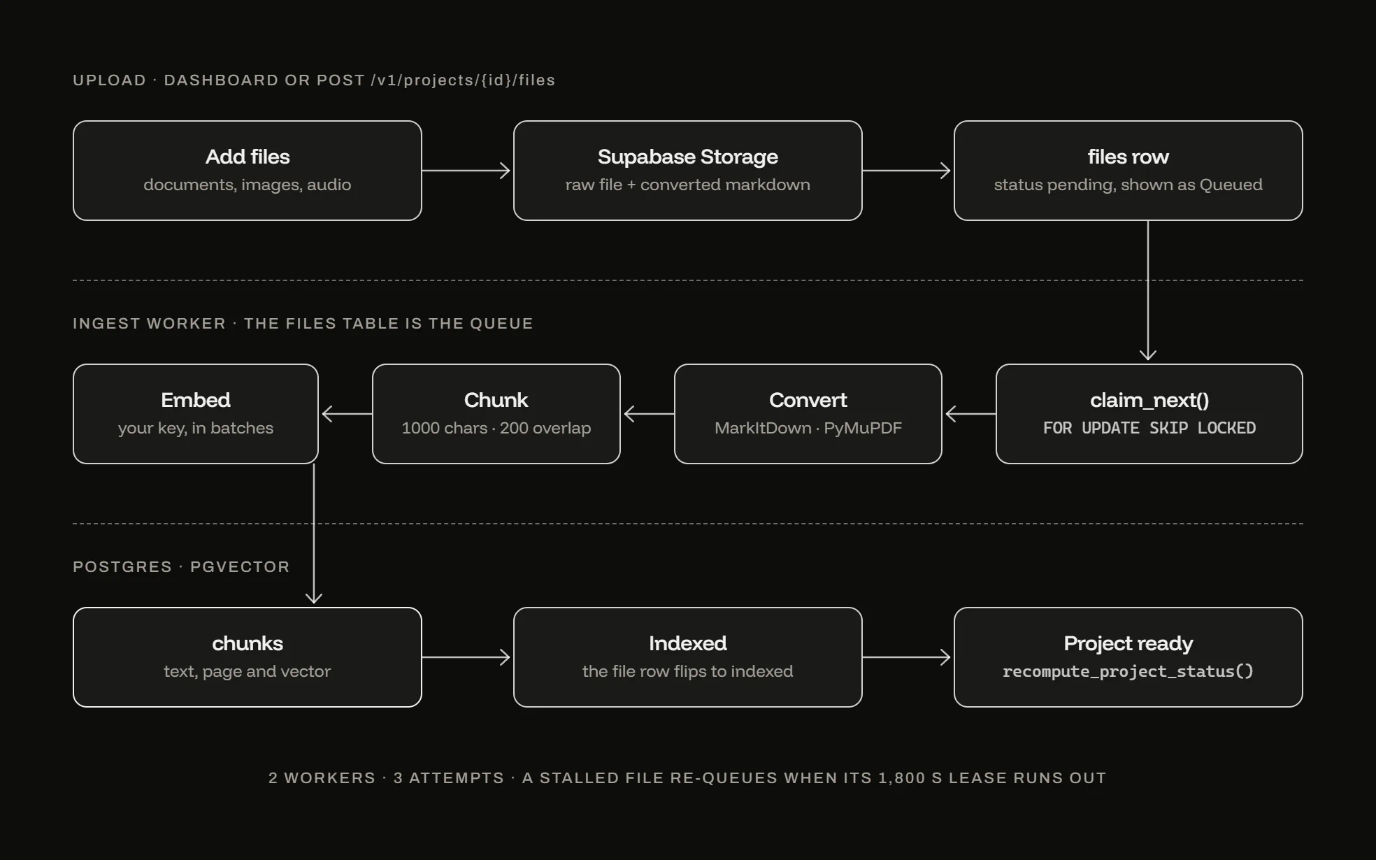The height and width of the screenshot is (860, 1376).
Task: Click the INGEST WORKER section heading
Action: pos(303,324)
